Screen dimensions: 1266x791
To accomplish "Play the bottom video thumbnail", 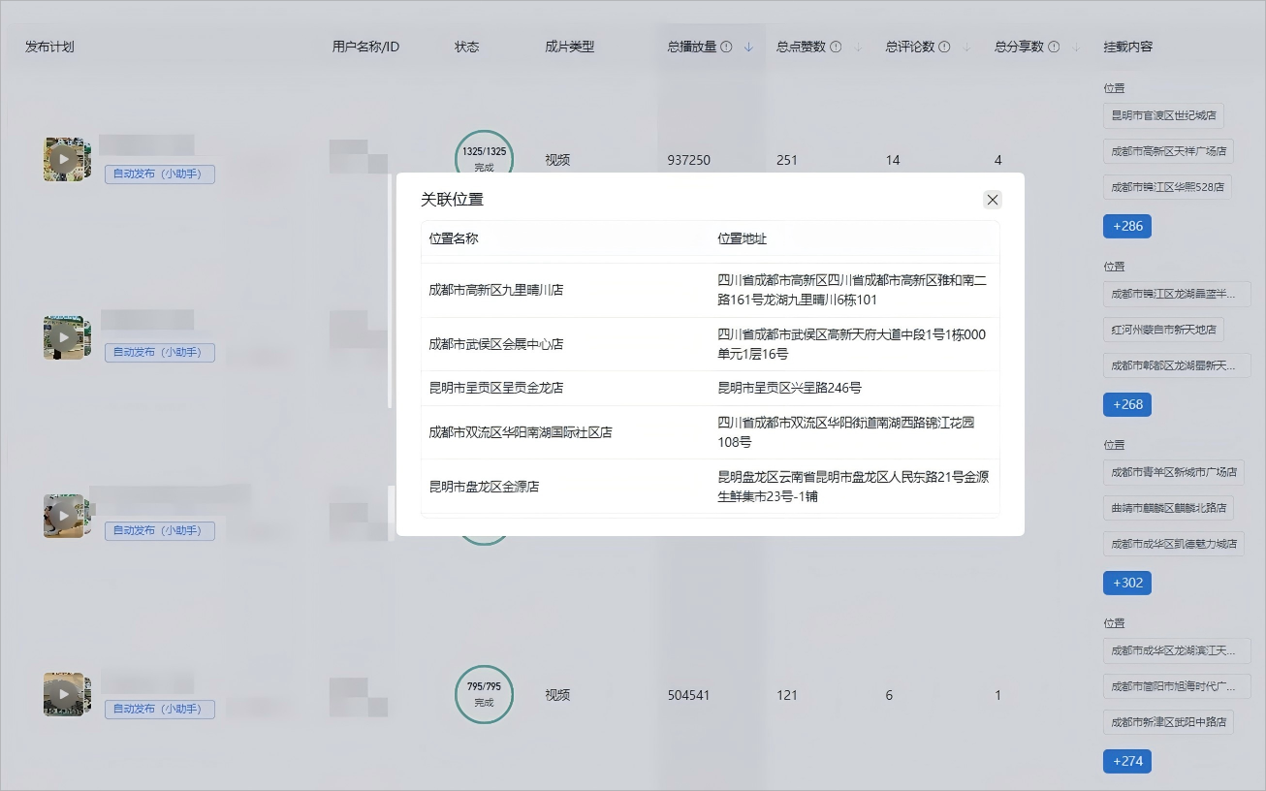I will click(66, 694).
